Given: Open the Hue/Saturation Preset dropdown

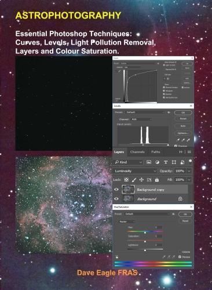Looking at the screenshot, I should pos(147,214).
